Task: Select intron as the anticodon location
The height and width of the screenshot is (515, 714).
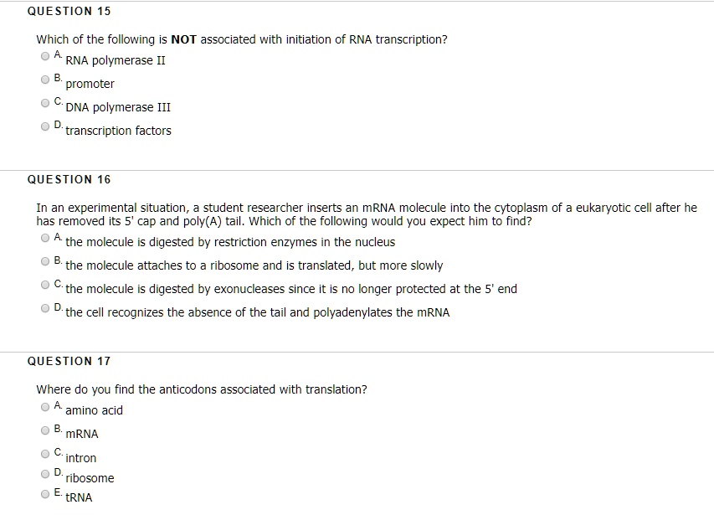Action: pyautogui.click(x=44, y=452)
